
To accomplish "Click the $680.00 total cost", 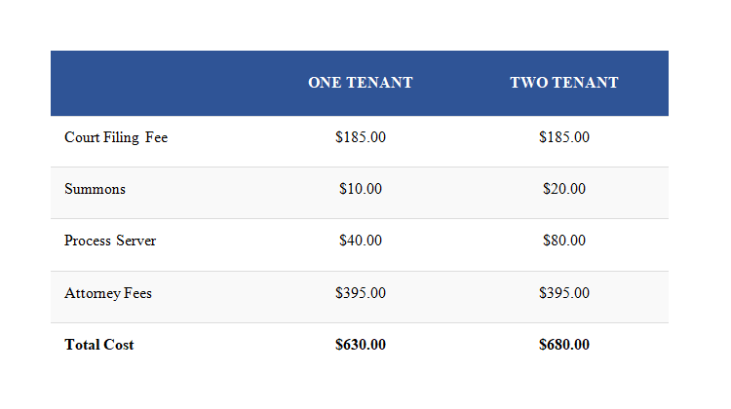I will pos(564,345).
